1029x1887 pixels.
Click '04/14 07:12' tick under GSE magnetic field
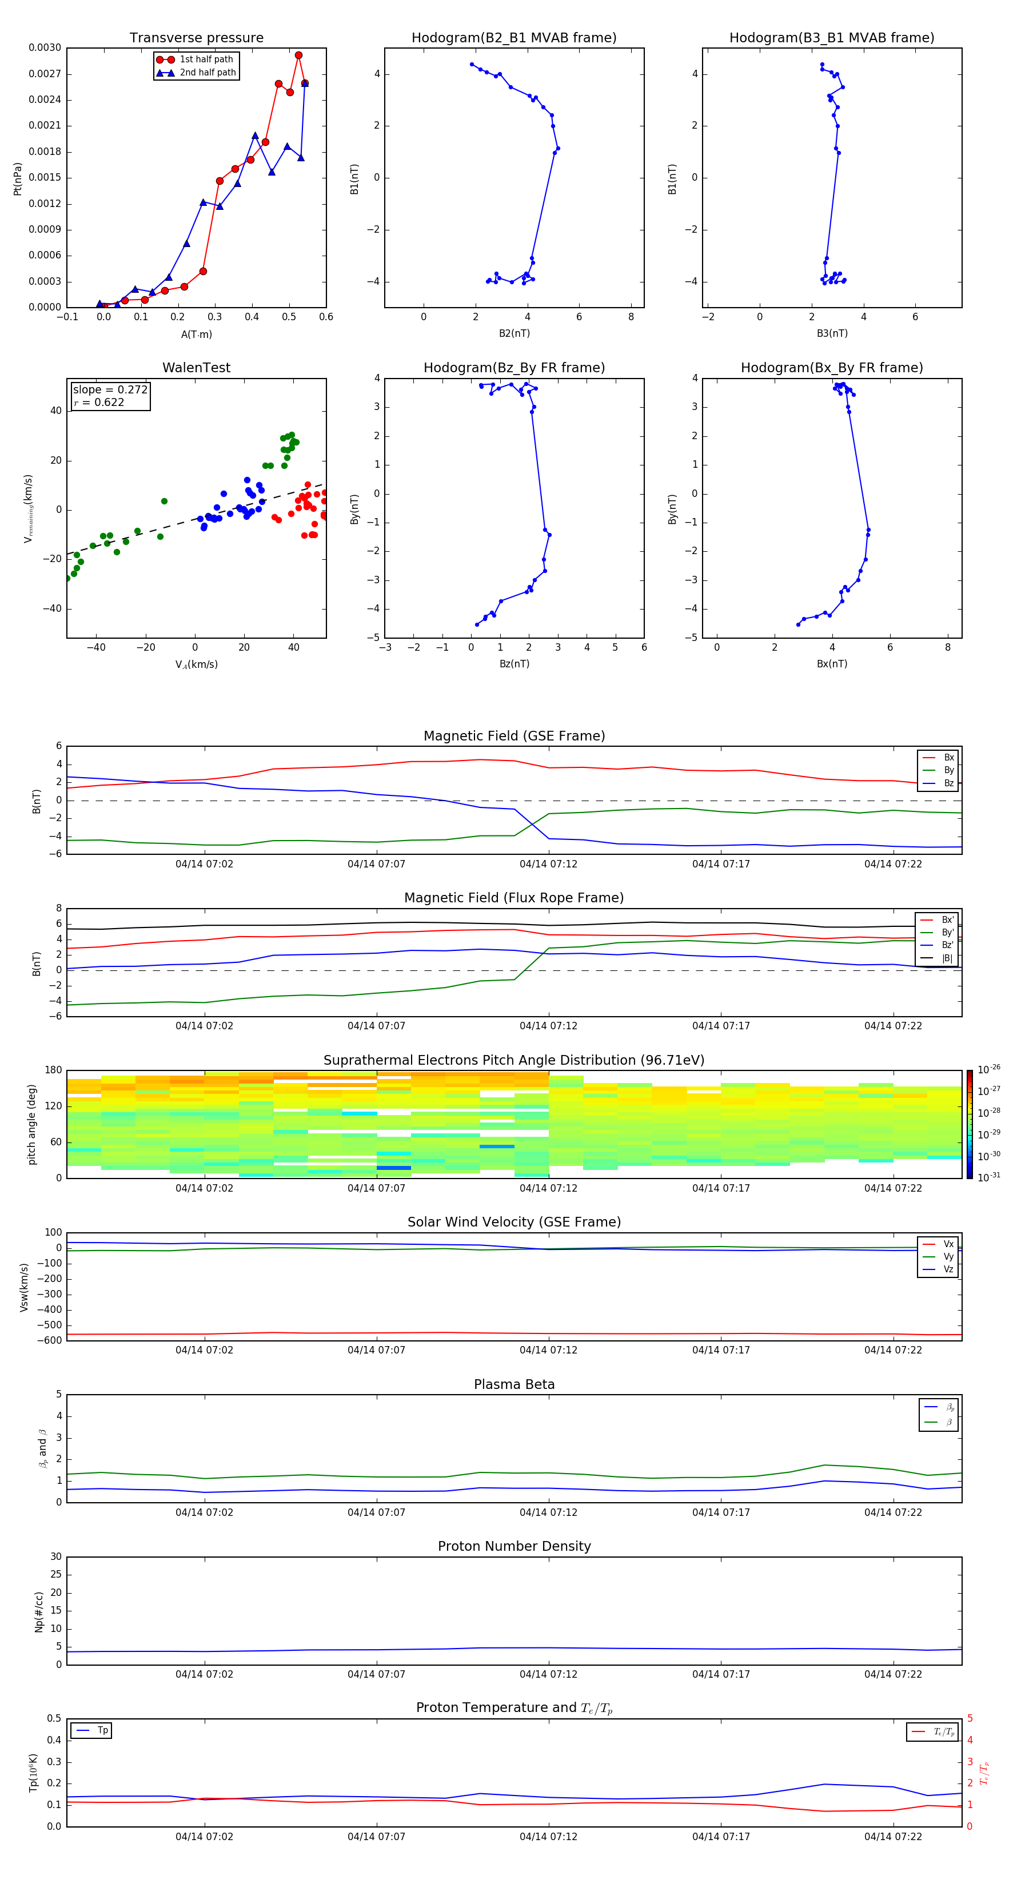pos(549,865)
